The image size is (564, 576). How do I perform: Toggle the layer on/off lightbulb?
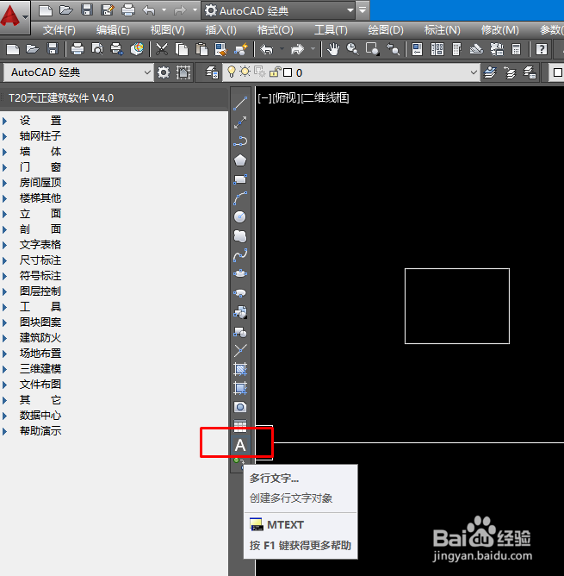click(231, 72)
